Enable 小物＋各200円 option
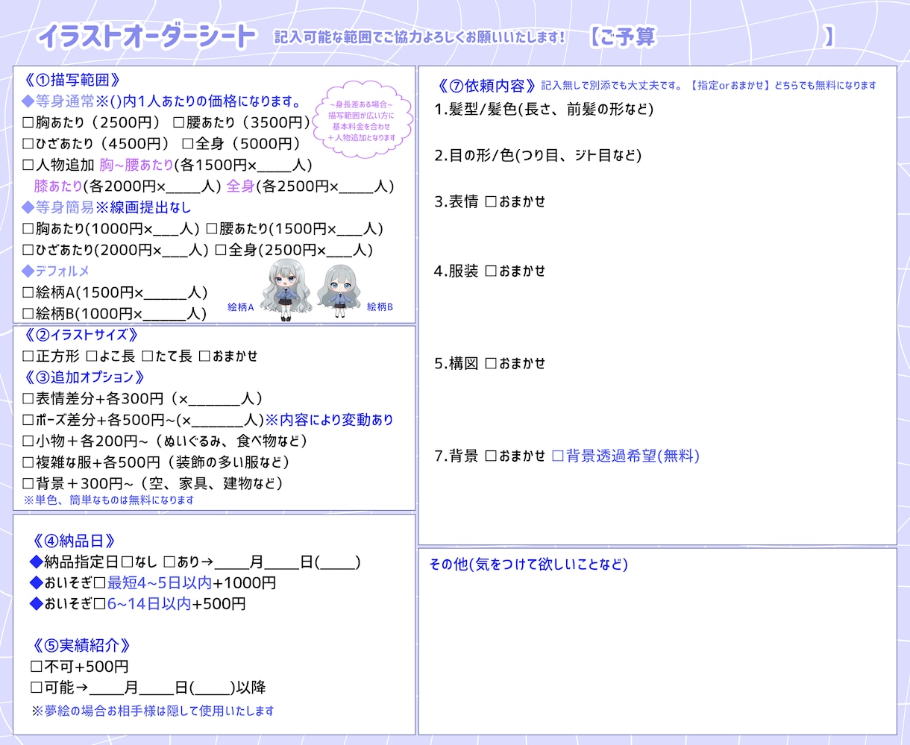 pyautogui.click(x=28, y=441)
